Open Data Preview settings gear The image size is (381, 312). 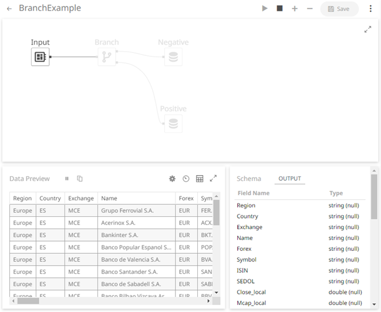tap(172, 179)
